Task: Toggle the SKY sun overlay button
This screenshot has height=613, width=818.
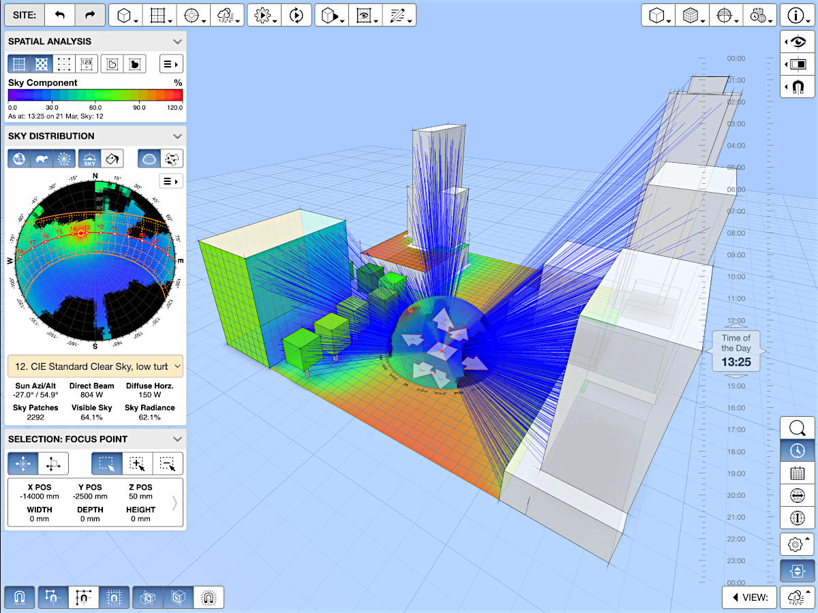Action: tap(89, 159)
